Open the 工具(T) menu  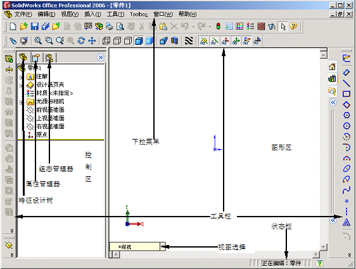click(x=115, y=15)
